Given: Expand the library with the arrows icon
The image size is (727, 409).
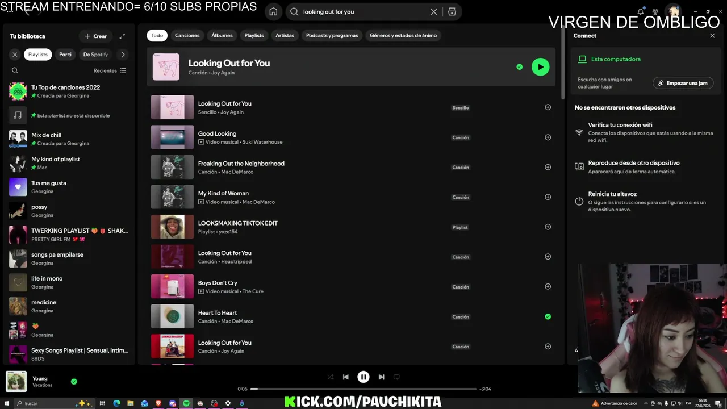Looking at the screenshot, I should [122, 36].
